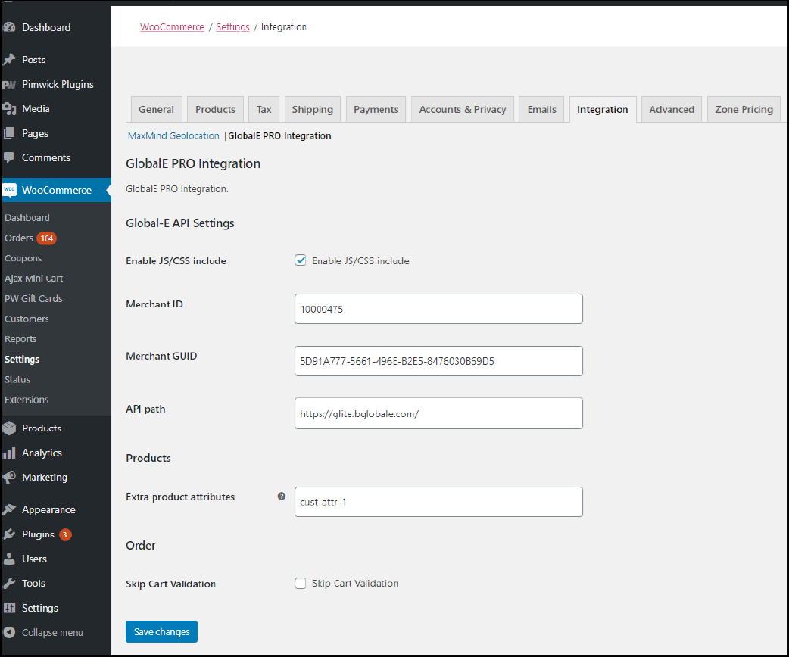Click the help icon beside Extra product attributes
The image size is (789, 657).
pyautogui.click(x=281, y=496)
